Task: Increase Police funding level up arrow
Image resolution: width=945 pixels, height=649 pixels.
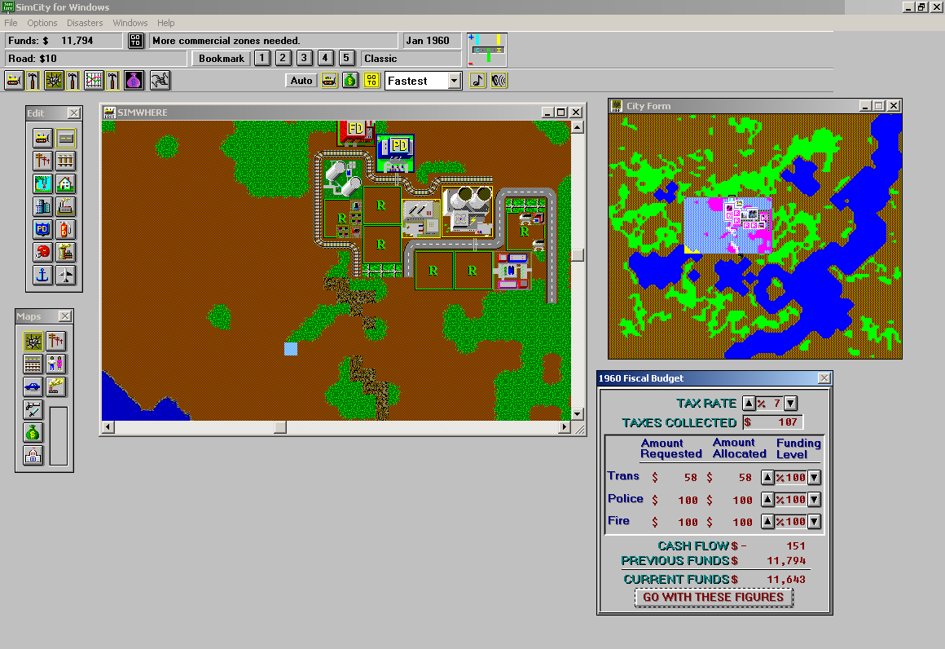Action: pyautogui.click(x=767, y=500)
